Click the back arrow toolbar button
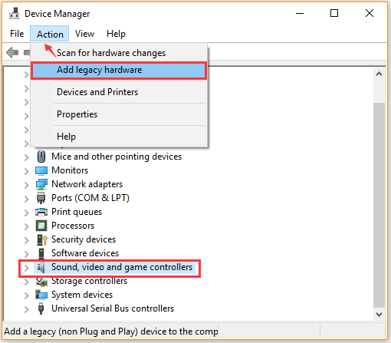Viewport: 391px width, 343px height. tap(12, 52)
